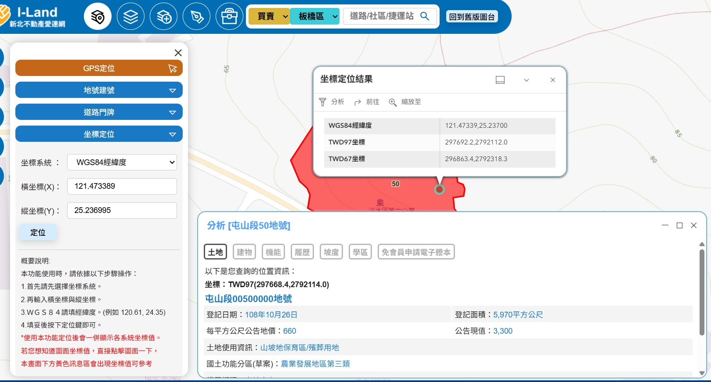Switch to the 坡度 tab

(x=331, y=252)
